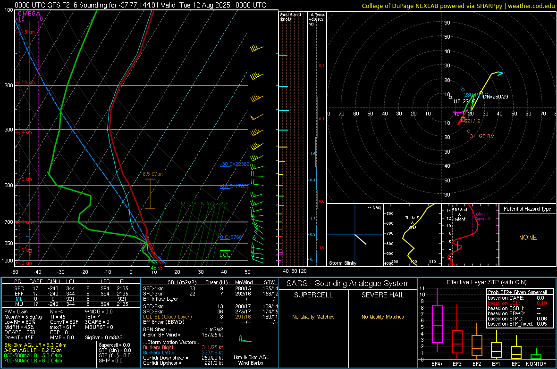Select the EFF parcel row

click(71, 294)
